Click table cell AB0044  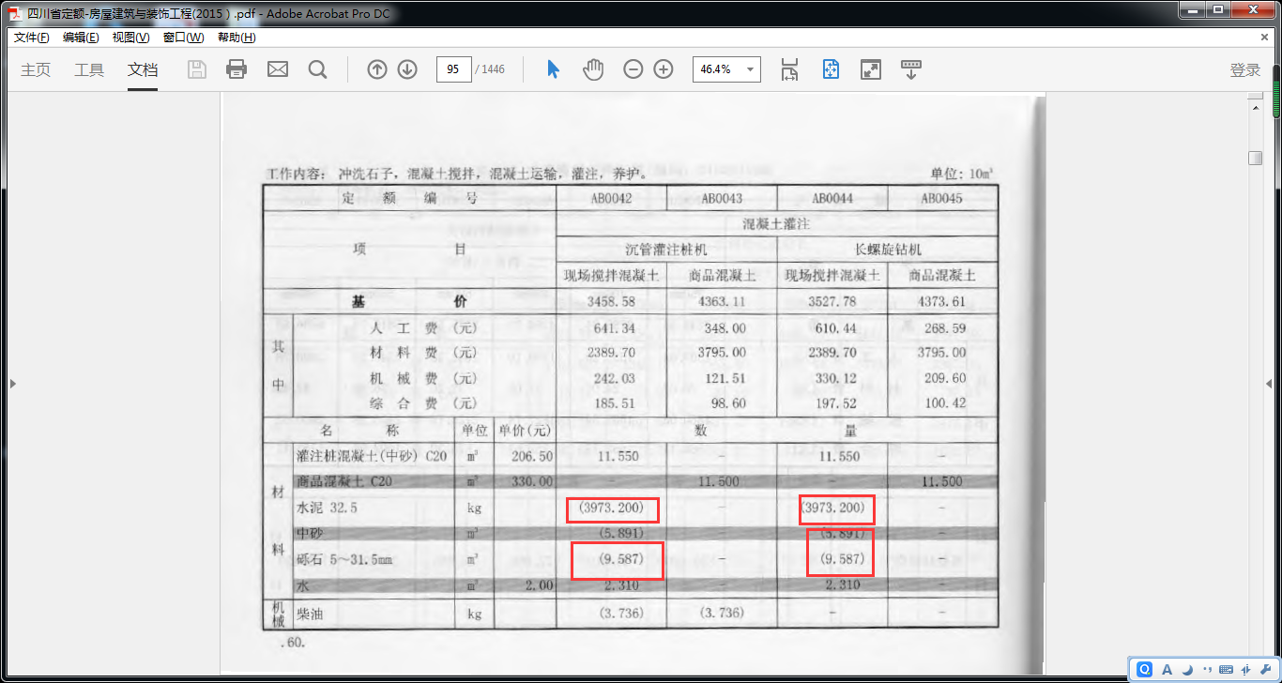832,199
